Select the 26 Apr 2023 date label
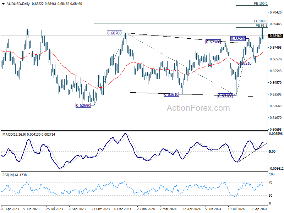284x213 pixels. tap(10, 209)
